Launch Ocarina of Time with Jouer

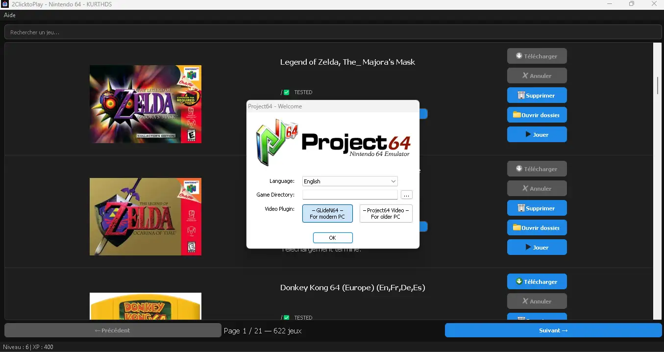537,247
